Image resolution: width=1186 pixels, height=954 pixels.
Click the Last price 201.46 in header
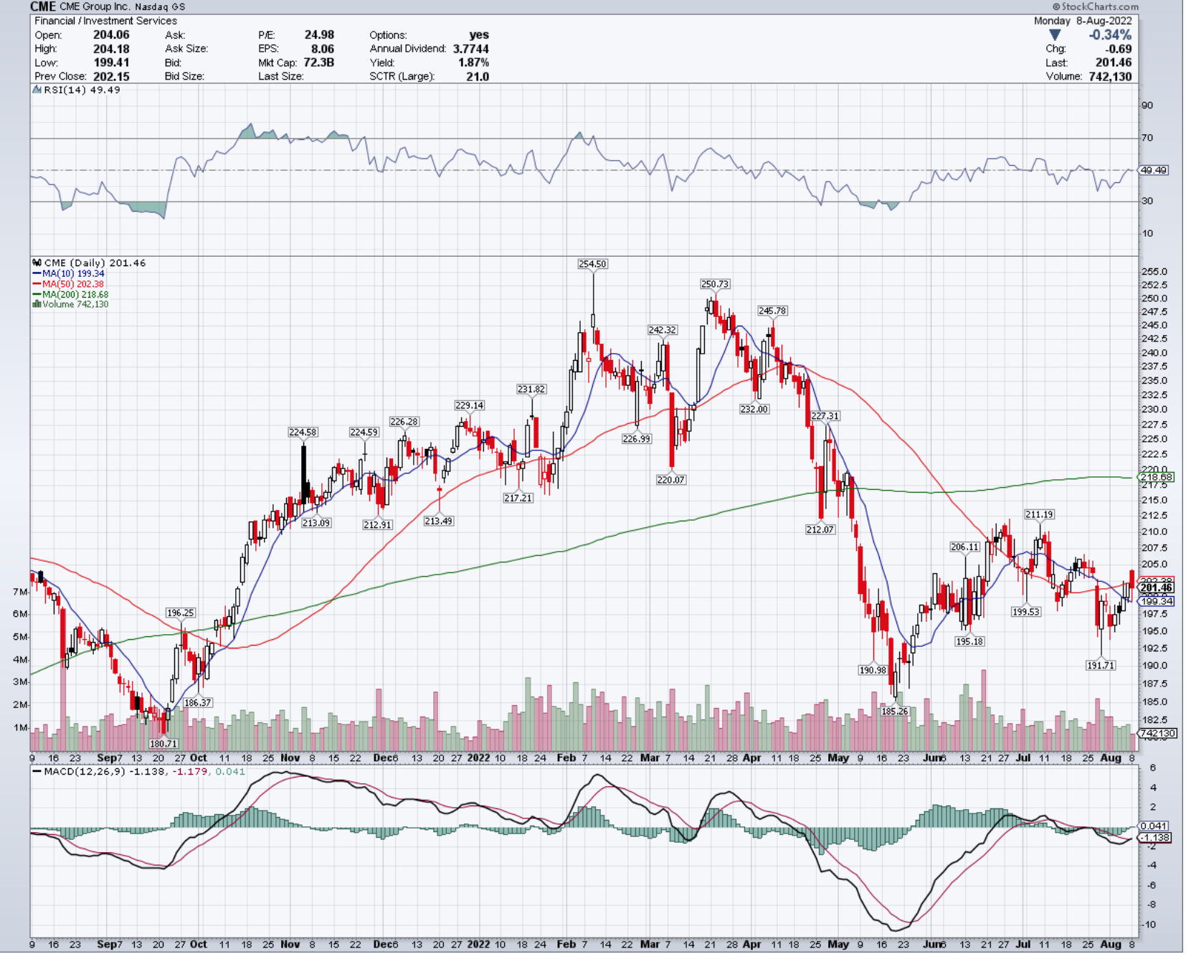point(1114,62)
